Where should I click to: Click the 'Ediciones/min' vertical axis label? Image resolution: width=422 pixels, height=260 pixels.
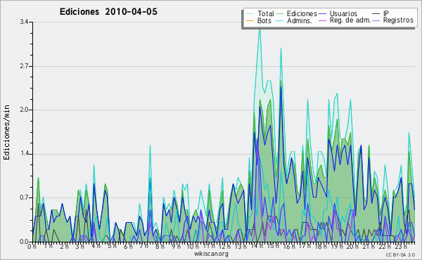[6, 132]
